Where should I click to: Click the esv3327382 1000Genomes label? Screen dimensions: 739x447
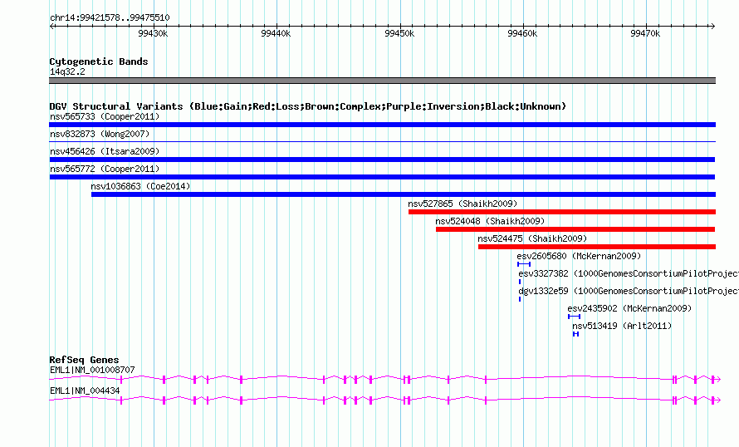coord(629,273)
